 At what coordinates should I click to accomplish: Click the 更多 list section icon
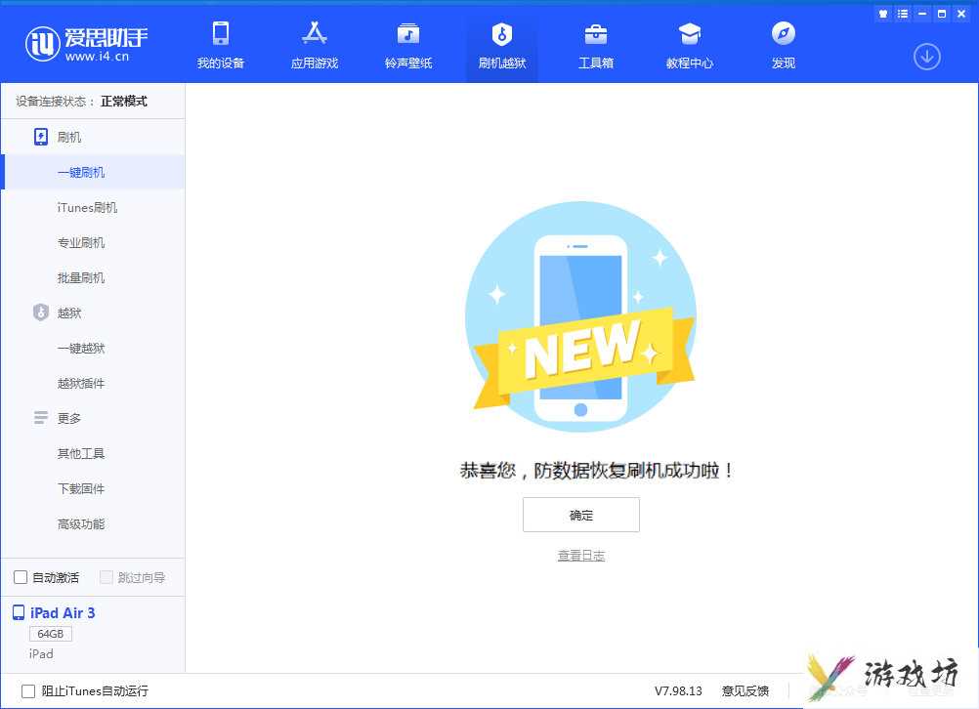point(41,418)
